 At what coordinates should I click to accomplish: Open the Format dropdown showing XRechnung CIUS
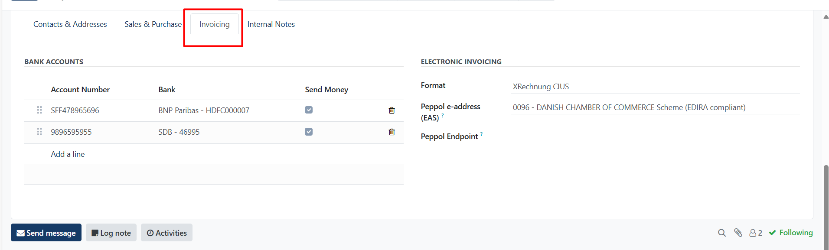(655, 87)
